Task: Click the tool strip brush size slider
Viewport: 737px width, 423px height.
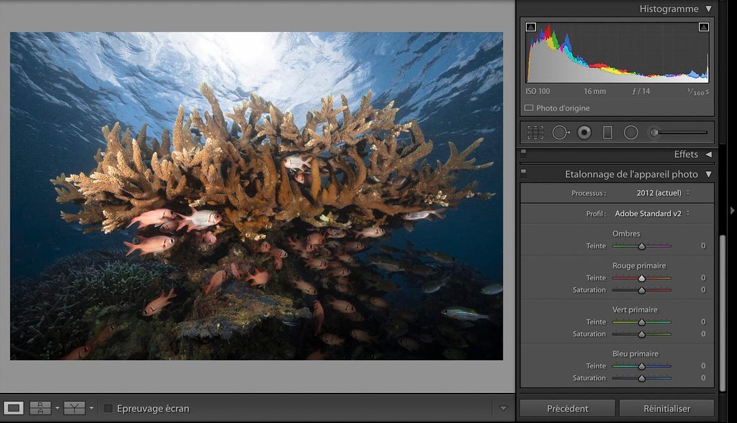Action: (x=679, y=133)
